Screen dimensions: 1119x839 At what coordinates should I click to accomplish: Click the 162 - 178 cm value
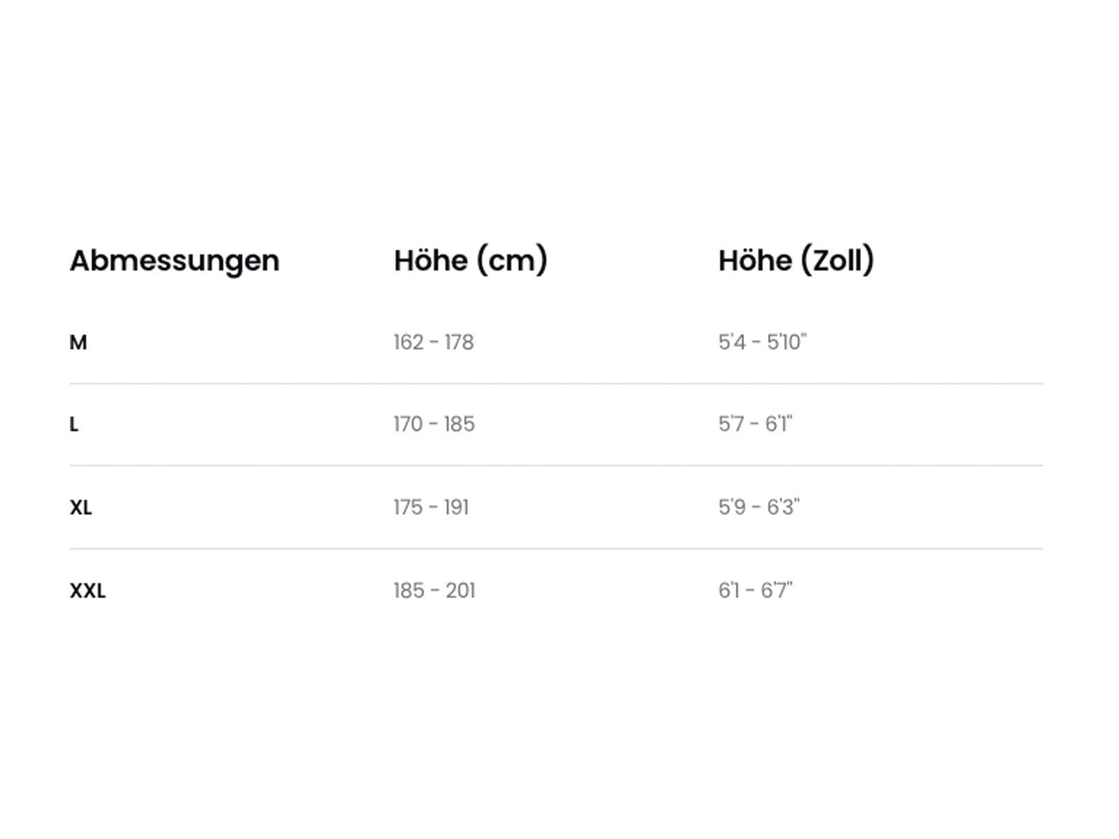(x=434, y=343)
